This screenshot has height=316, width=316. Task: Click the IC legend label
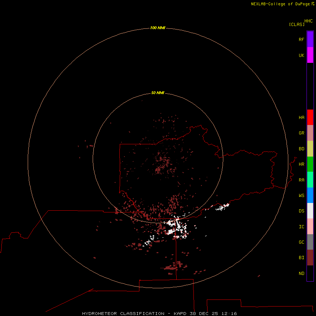point(302,226)
